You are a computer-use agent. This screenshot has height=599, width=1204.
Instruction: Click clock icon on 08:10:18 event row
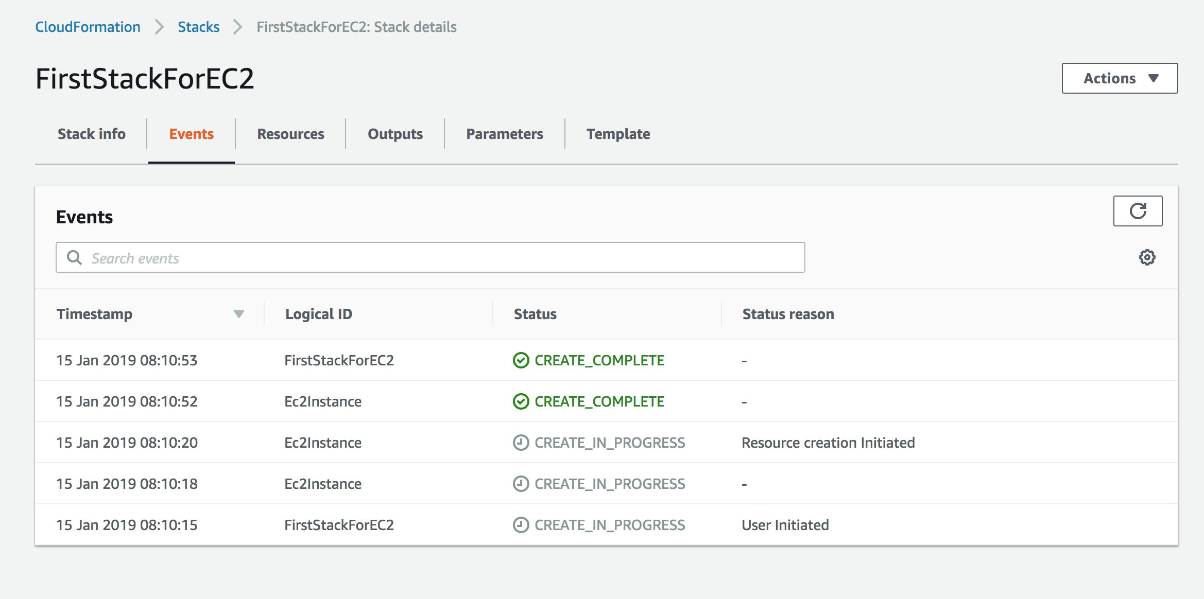coord(521,484)
